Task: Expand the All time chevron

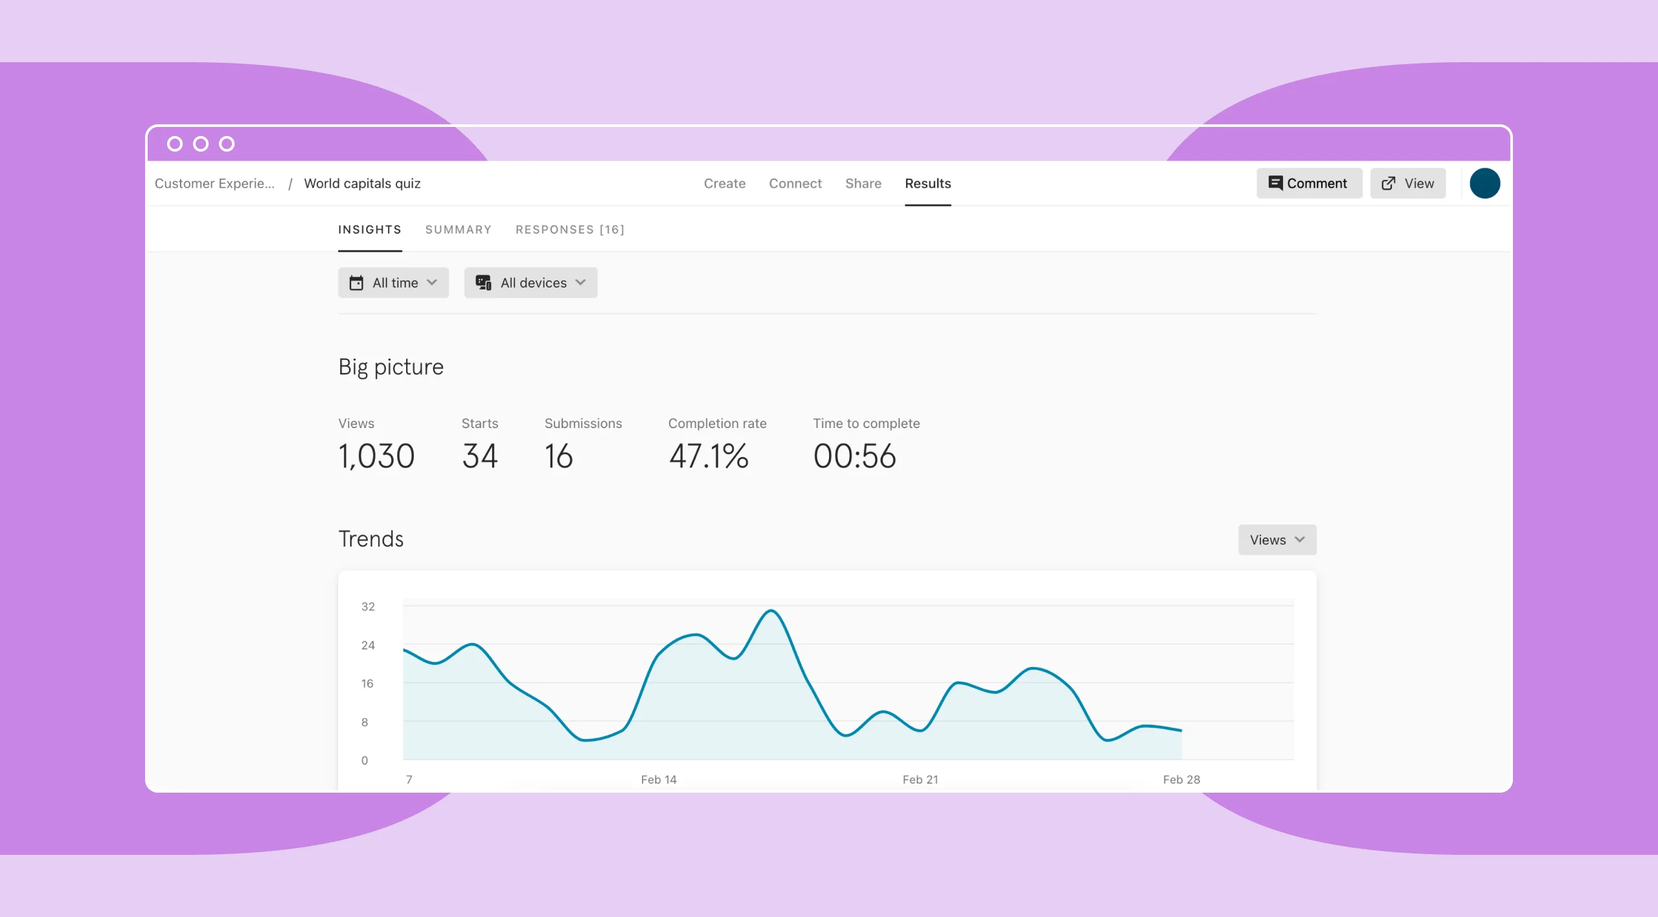Action: [x=432, y=283]
